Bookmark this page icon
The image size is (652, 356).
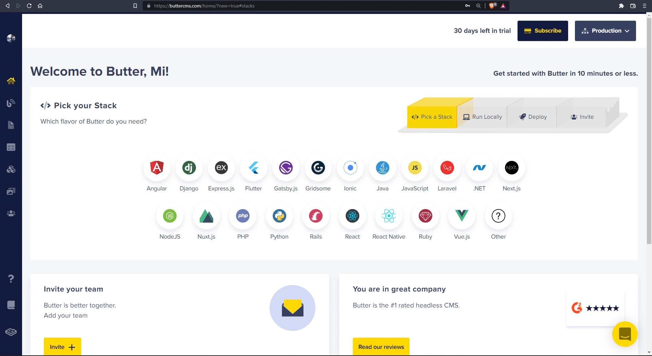tap(135, 6)
